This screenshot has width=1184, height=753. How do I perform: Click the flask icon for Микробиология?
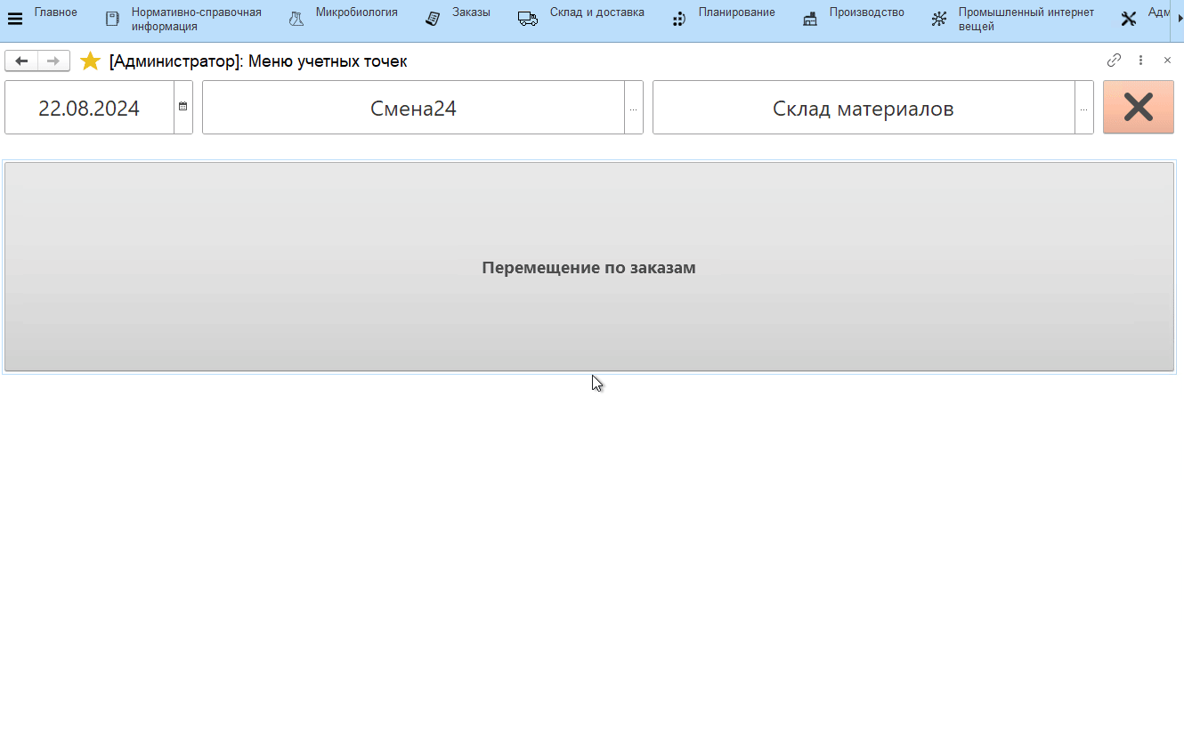pyautogui.click(x=296, y=19)
